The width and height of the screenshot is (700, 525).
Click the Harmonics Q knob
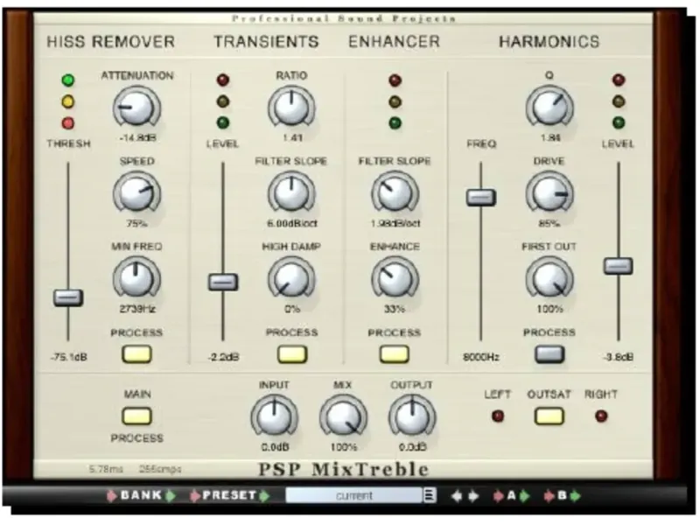click(549, 108)
